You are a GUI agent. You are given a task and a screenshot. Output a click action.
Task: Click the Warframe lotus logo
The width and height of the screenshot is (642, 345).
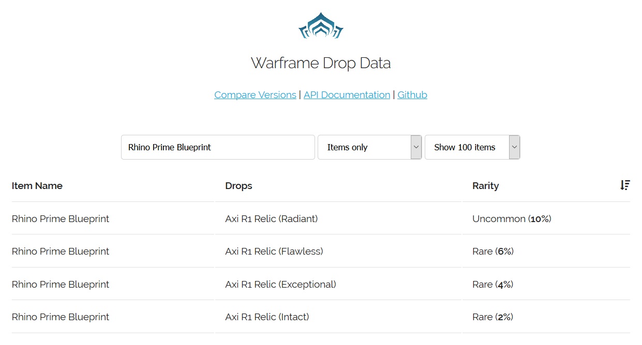point(321,25)
